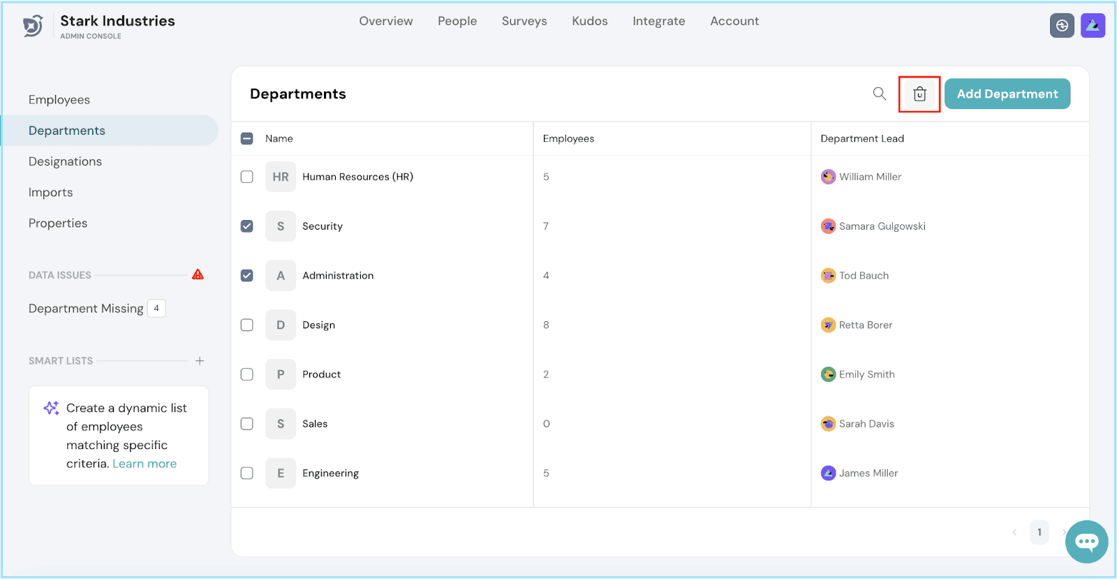Click the trash delete icon
Screen dimensions: 1117x579
[x=919, y=94]
